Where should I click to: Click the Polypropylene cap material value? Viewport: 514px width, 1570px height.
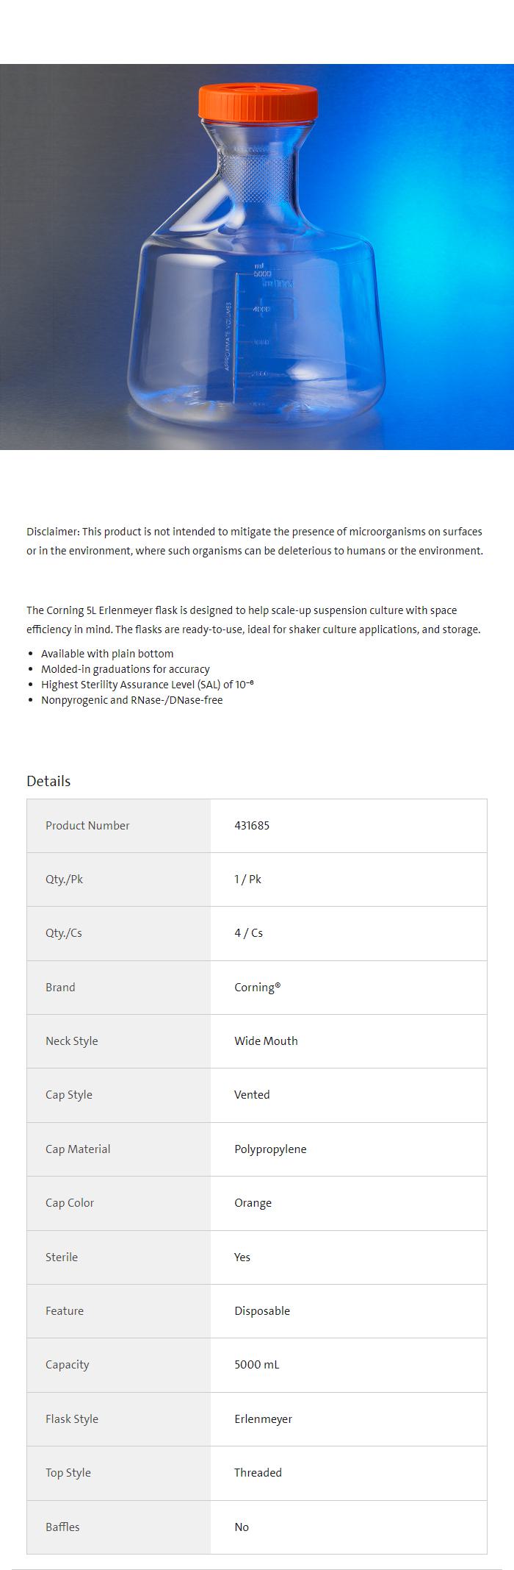pyautogui.click(x=270, y=1149)
